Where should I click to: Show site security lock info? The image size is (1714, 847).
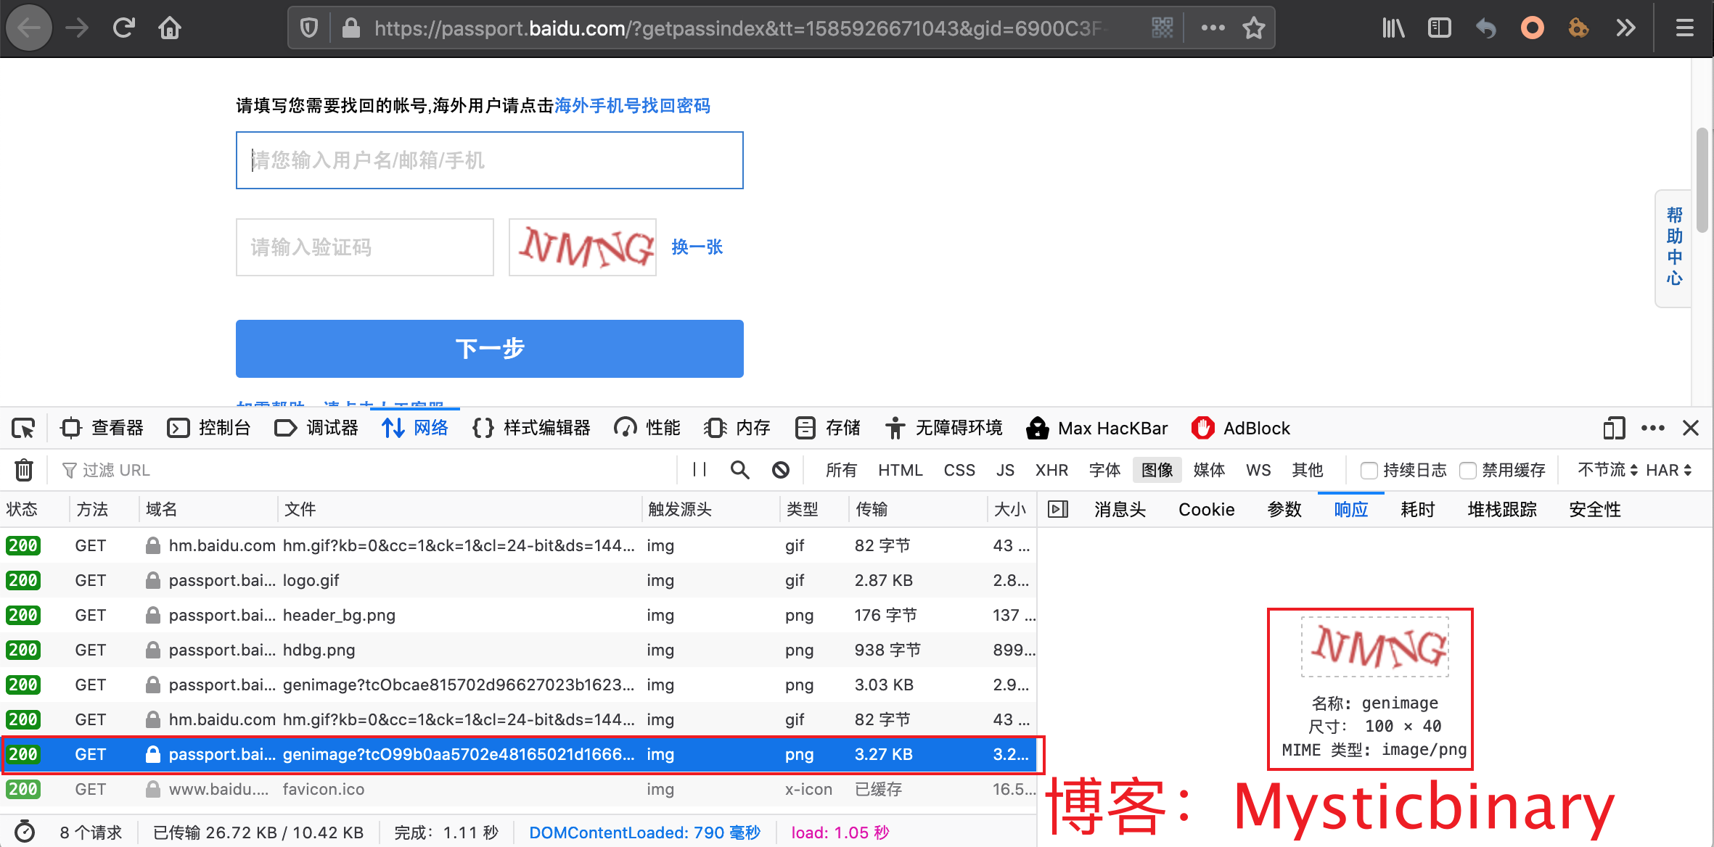pos(351,28)
